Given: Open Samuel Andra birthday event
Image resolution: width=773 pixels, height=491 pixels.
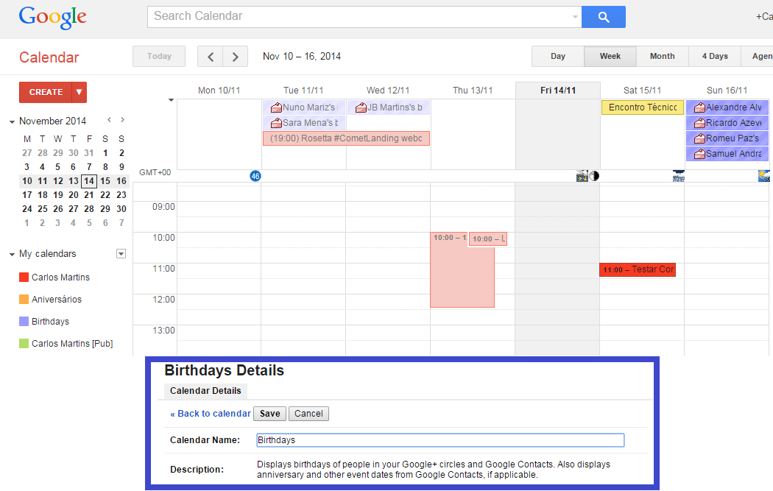Looking at the screenshot, I should 727,154.
